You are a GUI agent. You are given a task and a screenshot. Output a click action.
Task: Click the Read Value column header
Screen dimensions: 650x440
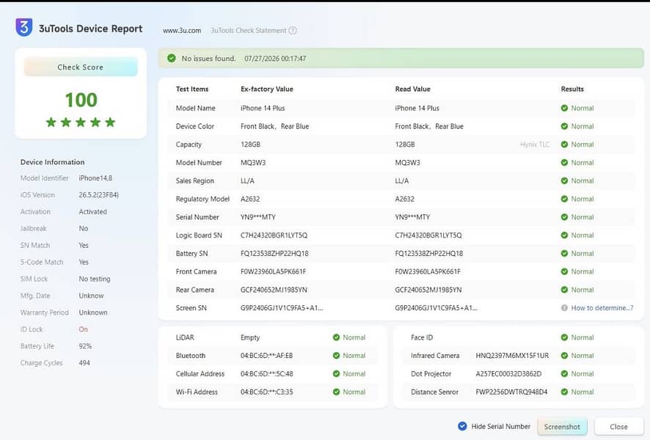coord(413,89)
